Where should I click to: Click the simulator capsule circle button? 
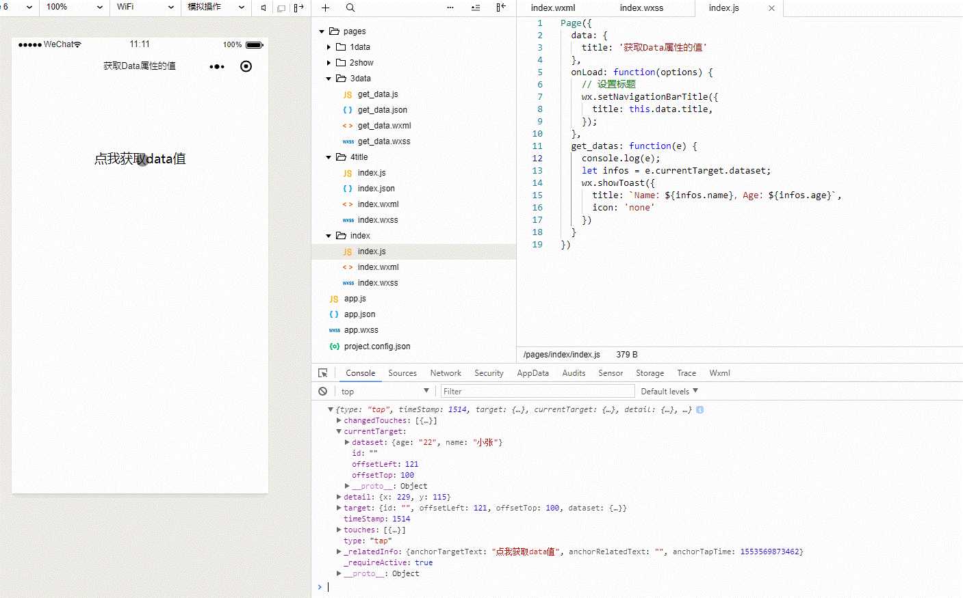point(246,66)
